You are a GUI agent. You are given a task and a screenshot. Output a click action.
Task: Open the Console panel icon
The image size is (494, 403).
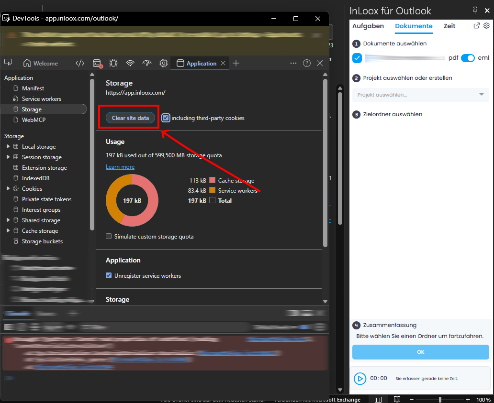97,63
